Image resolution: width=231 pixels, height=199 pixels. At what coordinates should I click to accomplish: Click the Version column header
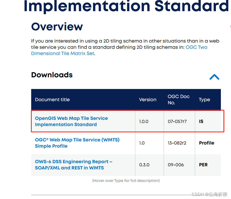pos(148,100)
